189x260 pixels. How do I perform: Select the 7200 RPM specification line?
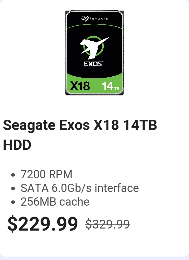pyautogui.click(x=46, y=174)
